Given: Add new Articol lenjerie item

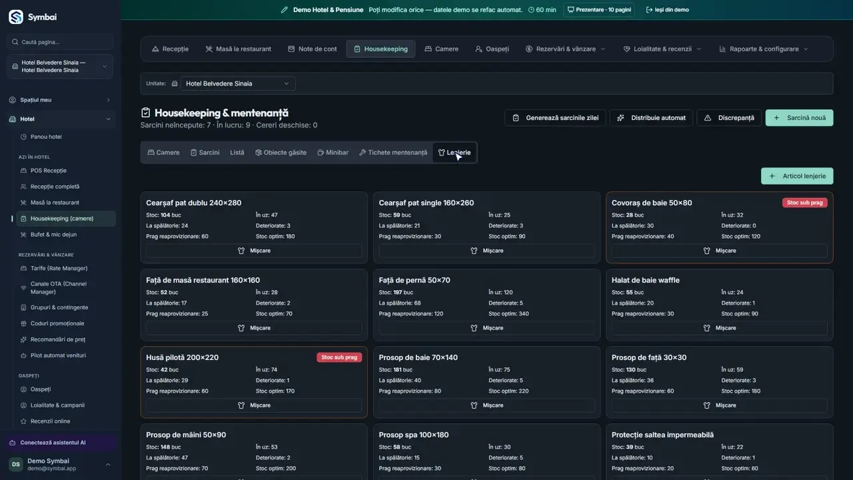Looking at the screenshot, I should tap(797, 176).
